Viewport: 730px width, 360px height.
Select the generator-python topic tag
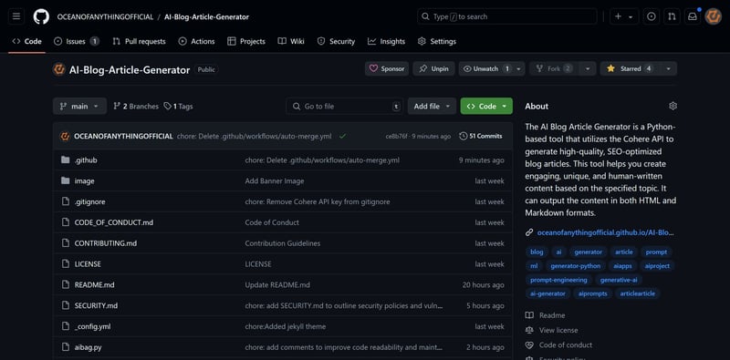(576, 266)
